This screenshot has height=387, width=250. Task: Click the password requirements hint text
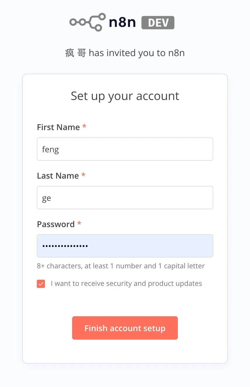120,266
